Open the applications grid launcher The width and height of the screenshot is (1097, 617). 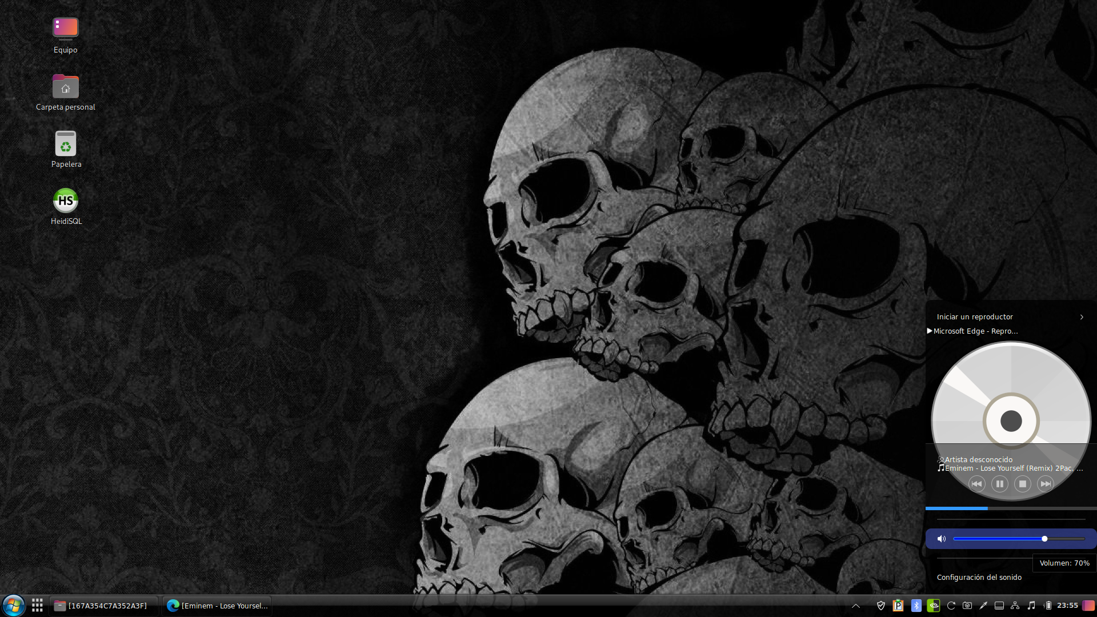37,606
